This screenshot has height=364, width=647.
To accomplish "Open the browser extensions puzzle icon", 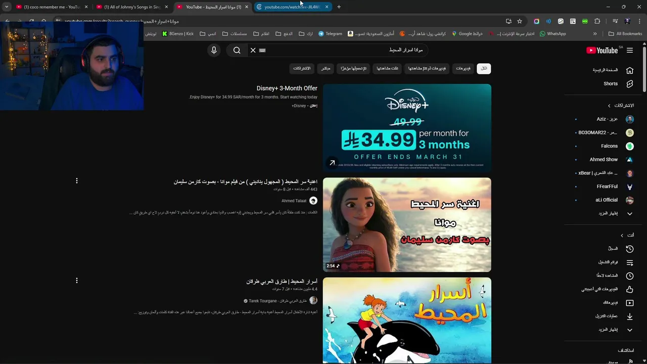I will pos(597,21).
